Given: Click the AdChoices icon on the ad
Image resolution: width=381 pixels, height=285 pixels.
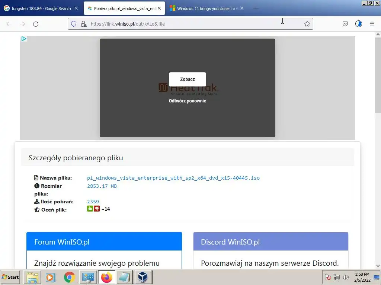Looking at the screenshot, I should click(24, 39).
